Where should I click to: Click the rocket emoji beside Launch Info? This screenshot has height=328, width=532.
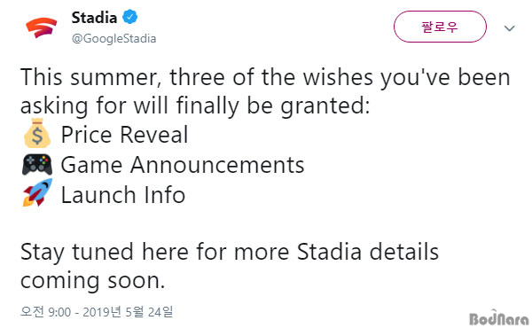(37, 192)
